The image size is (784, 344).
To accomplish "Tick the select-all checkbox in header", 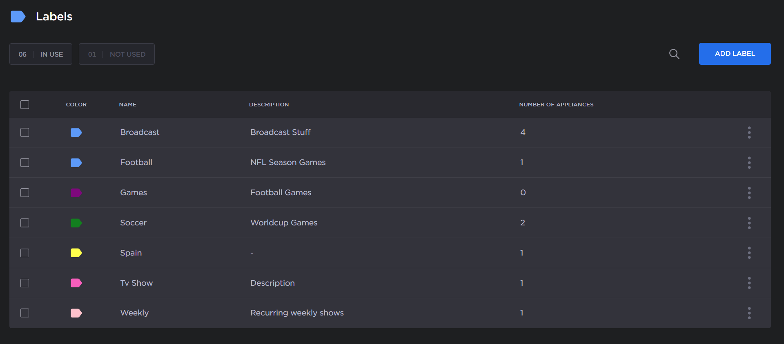I will pyautogui.click(x=25, y=105).
